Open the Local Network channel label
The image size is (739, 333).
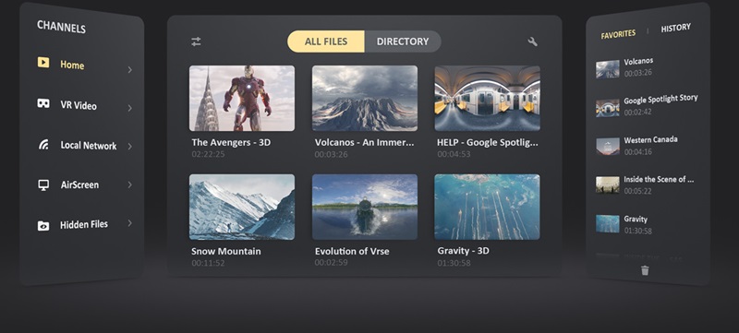pyautogui.click(x=88, y=146)
